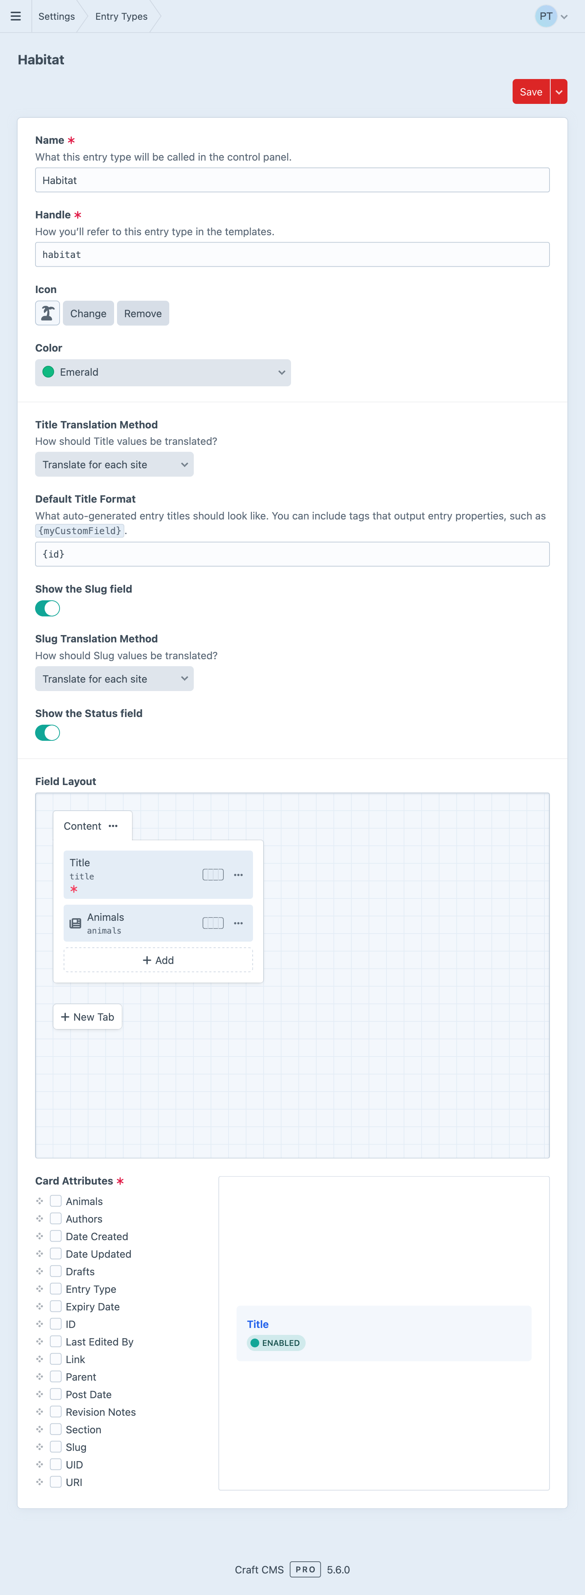Click the New Tab button
This screenshot has width=585, height=1595.
[x=87, y=1017]
